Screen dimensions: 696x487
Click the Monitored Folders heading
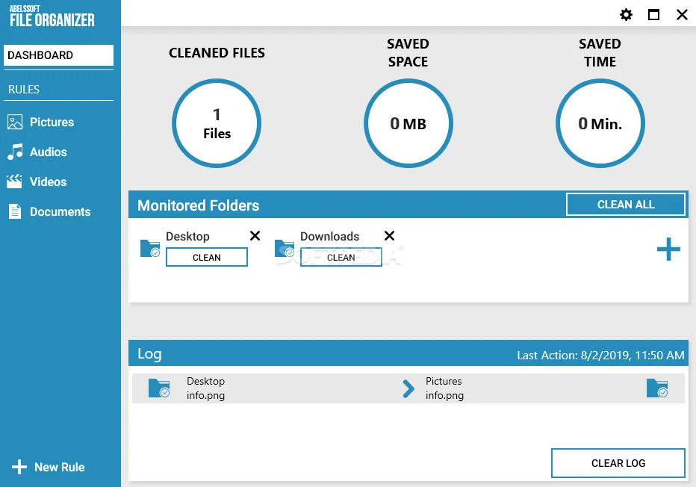click(199, 205)
